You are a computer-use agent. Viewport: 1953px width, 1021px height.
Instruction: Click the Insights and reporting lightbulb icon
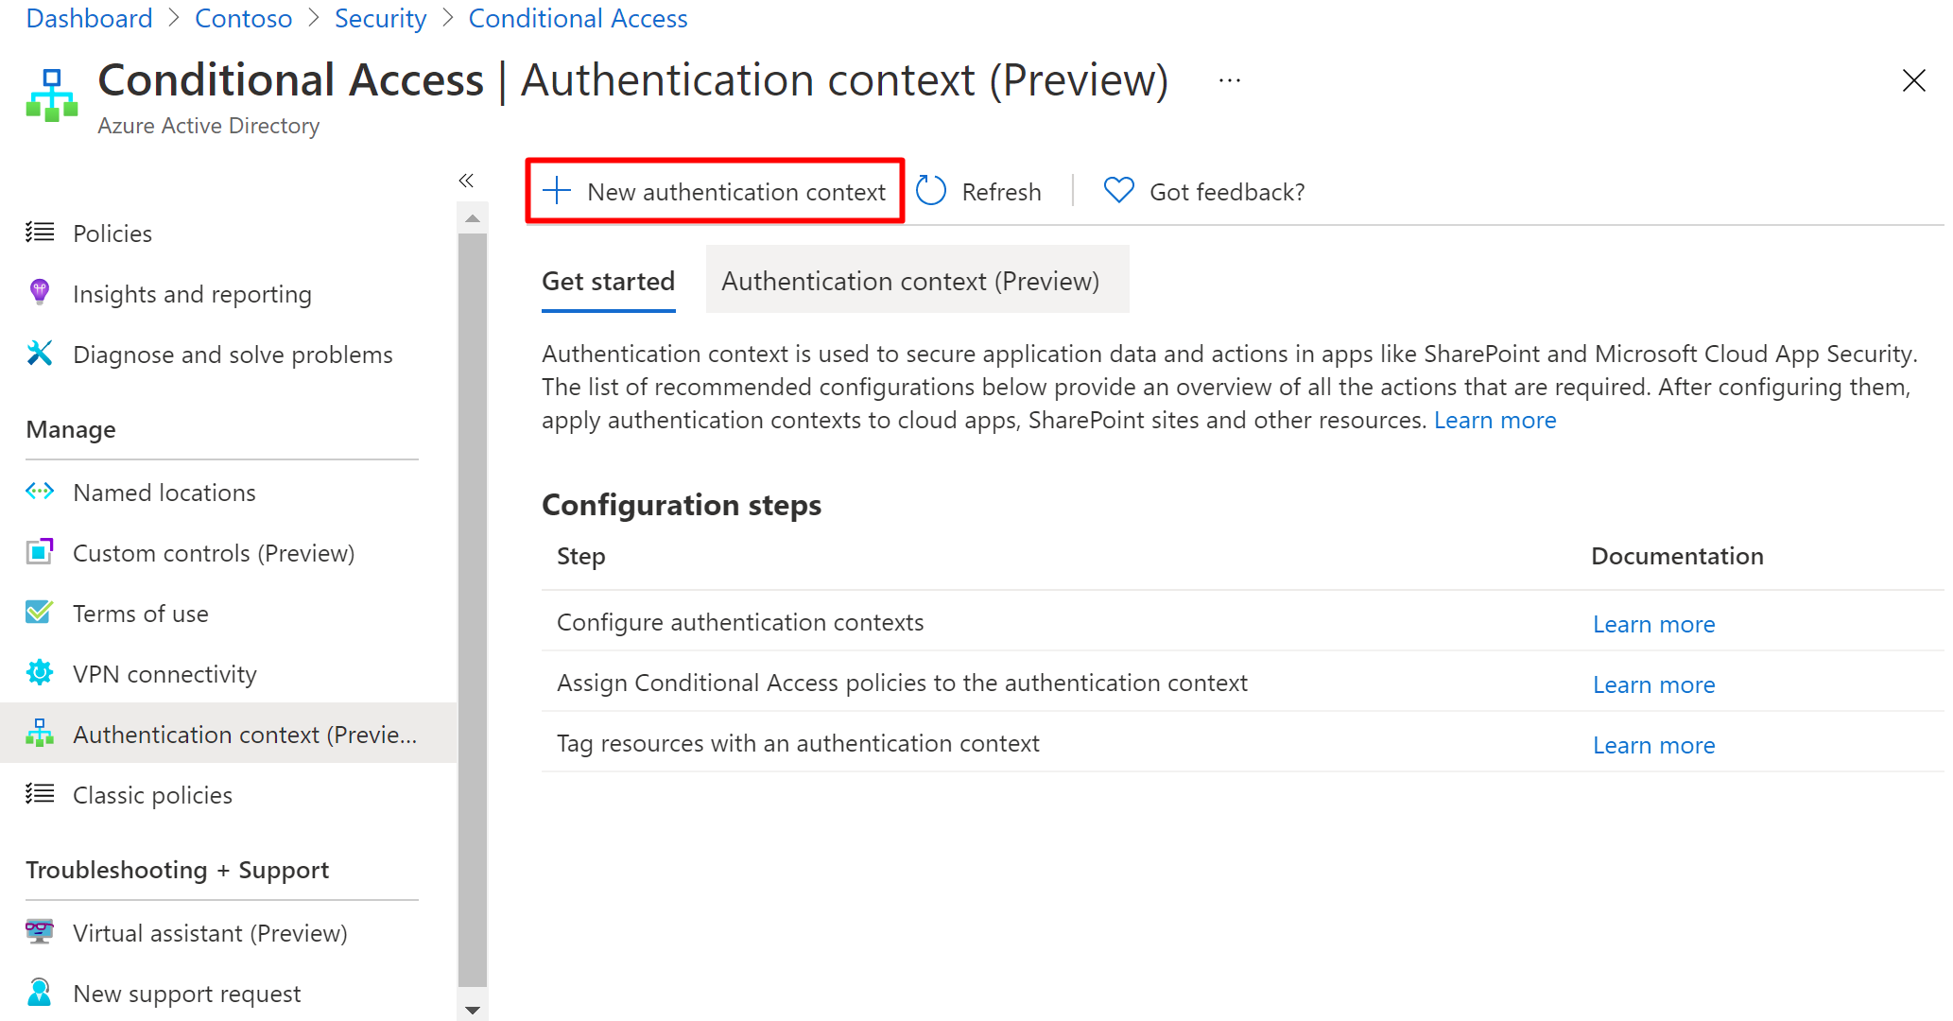tap(40, 293)
